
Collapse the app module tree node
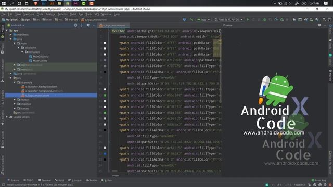pos(7,31)
